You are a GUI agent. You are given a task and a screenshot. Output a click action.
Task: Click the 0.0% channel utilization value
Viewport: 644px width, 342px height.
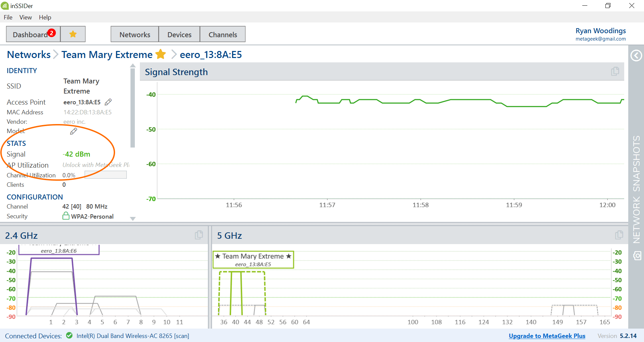click(69, 175)
